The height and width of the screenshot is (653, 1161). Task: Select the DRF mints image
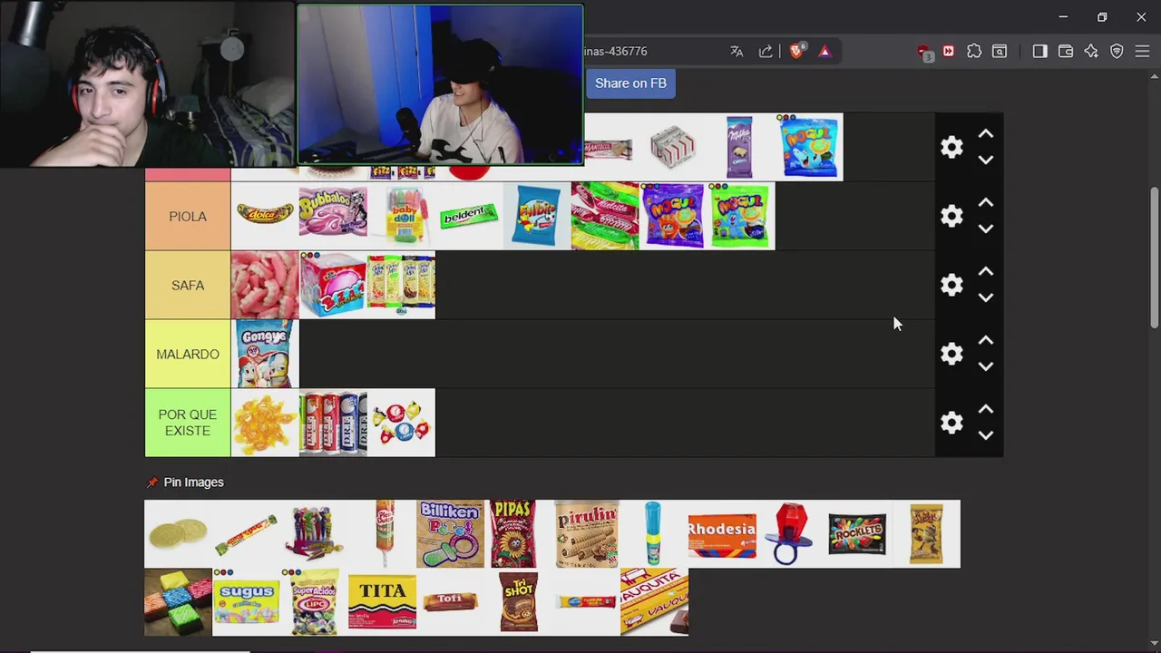pos(333,423)
